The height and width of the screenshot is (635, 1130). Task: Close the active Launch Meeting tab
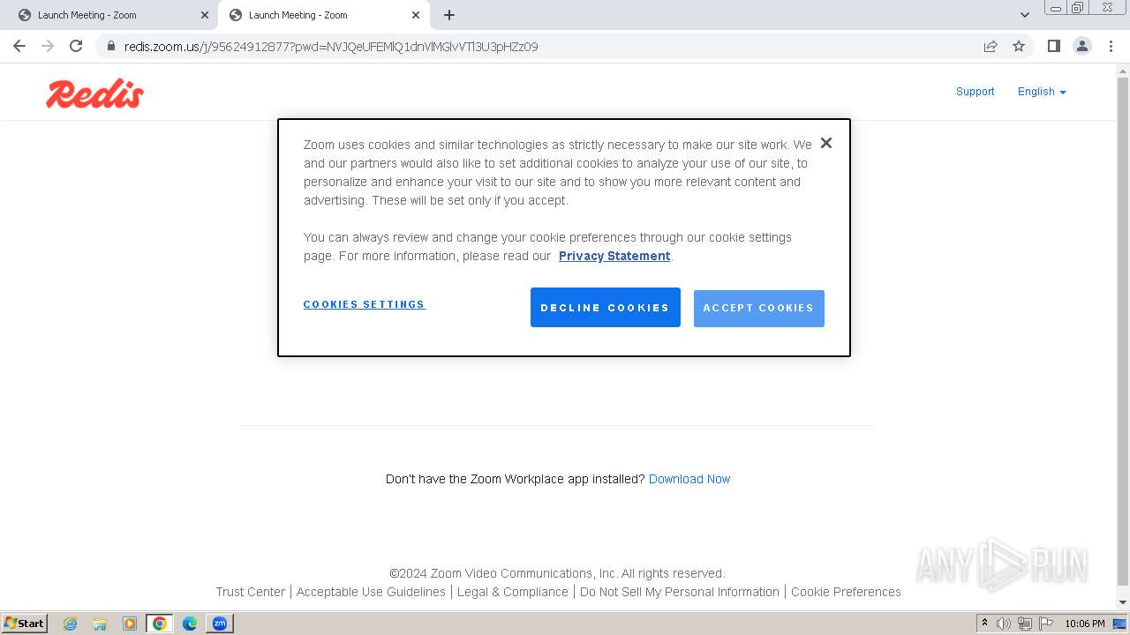tap(416, 15)
